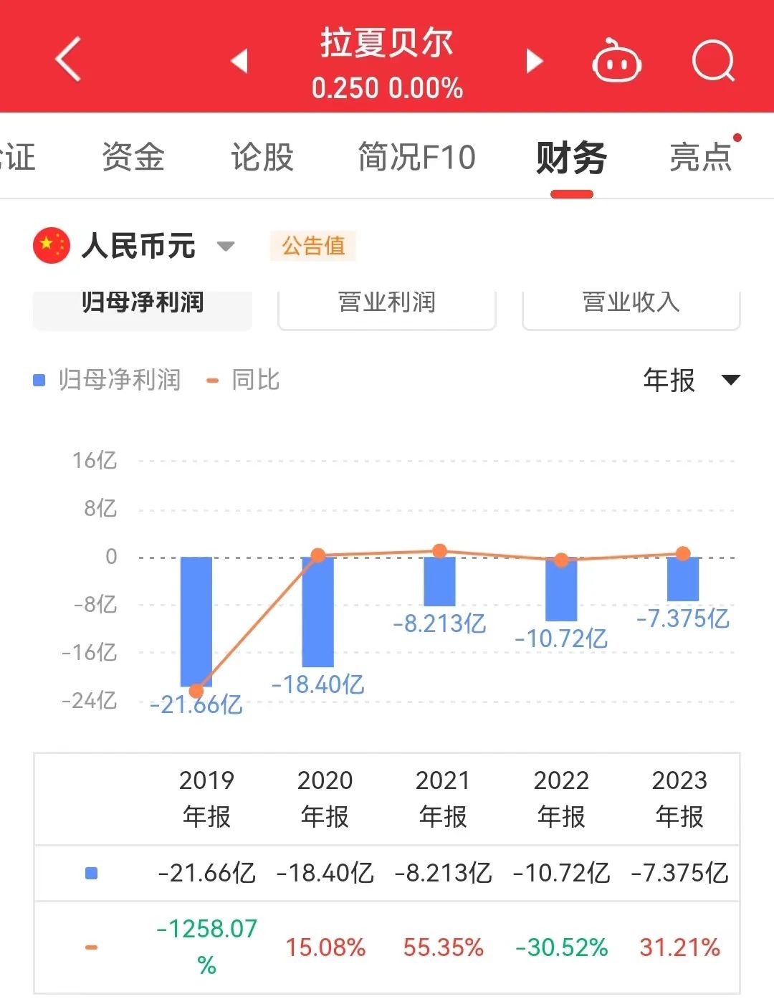Viewport: 774px width, 999px height.
Task: Click the orange dash row marker in table
Action: coord(91,947)
